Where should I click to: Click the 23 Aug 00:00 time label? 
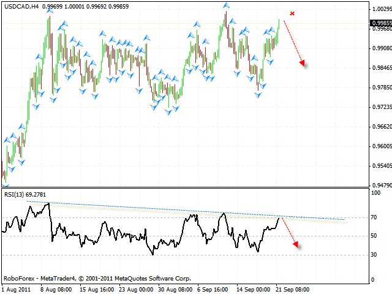click(136, 290)
